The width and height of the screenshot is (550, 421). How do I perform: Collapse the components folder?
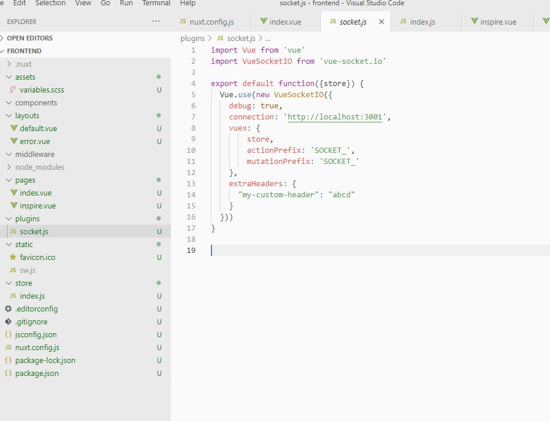(9, 102)
